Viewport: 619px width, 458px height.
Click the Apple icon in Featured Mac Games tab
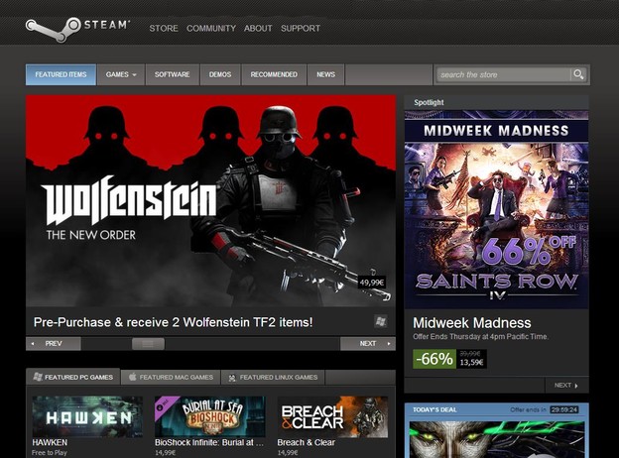click(x=131, y=378)
